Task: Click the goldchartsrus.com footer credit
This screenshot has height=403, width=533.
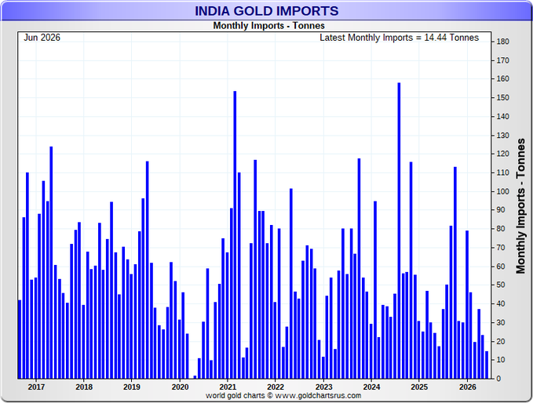Action: [x=283, y=395]
